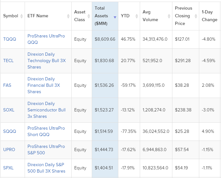Open Direxion Daily Technology Bull 3X Shares
Screen dimensions: 221x178
[x=46, y=61]
